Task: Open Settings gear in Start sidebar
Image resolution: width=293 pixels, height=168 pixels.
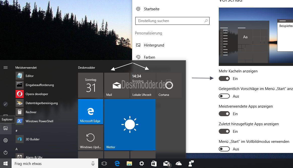Action: tap(6, 140)
